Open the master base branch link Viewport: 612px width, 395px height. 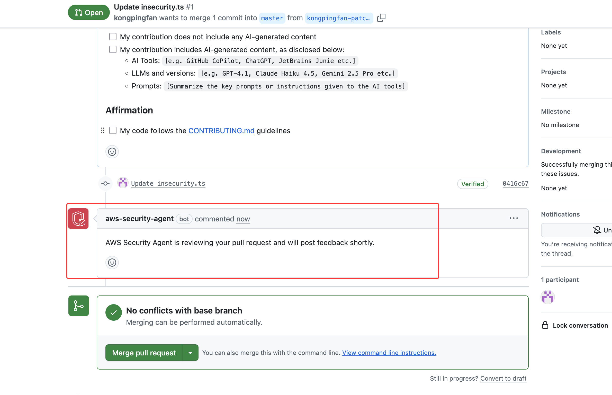click(272, 18)
